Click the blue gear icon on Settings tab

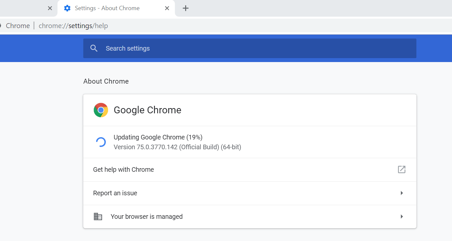coord(67,8)
